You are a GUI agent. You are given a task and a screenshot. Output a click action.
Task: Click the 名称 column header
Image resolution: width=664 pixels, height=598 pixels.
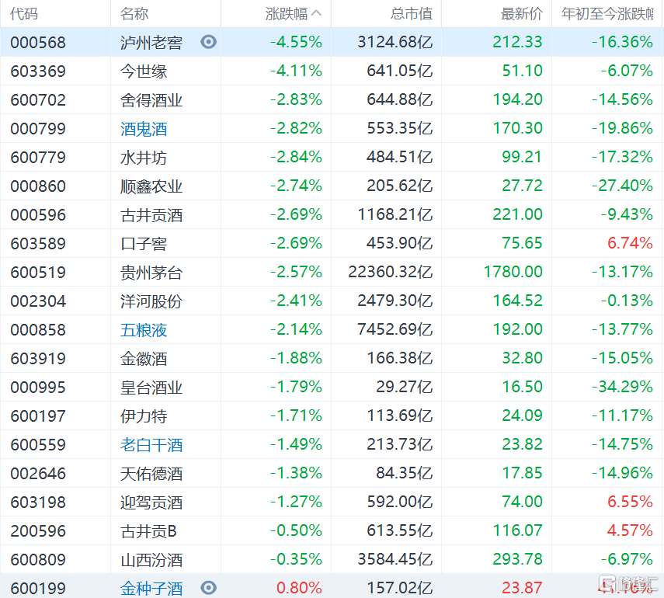pyautogui.click(x=134, y=14)
